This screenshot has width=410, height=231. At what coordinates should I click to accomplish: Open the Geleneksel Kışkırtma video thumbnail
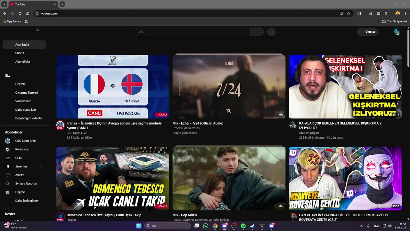pyautogui.click(x=345, y=87)
